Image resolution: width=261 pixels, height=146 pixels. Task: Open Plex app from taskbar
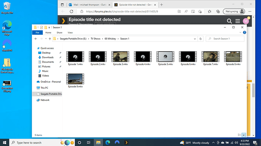pos(126,143)
